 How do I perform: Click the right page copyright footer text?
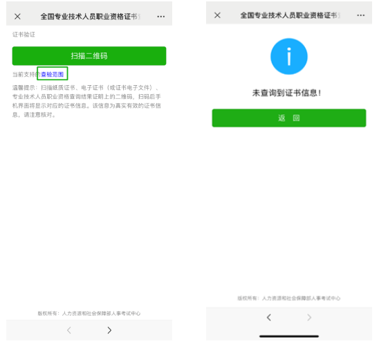coord(289,298)
